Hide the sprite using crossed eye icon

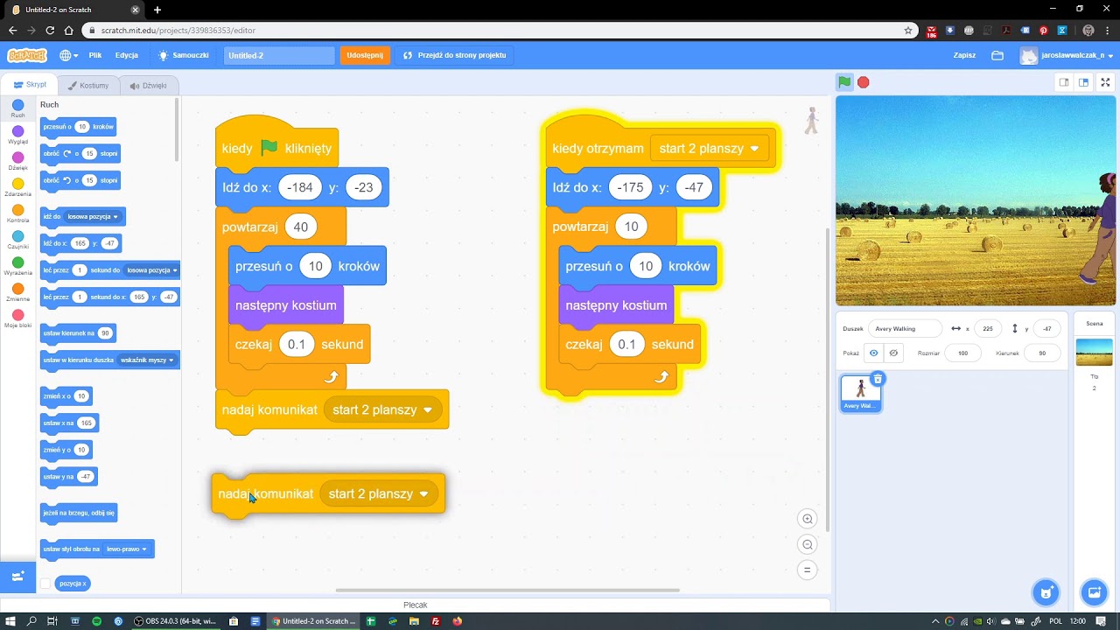click(x=893, y=353)
